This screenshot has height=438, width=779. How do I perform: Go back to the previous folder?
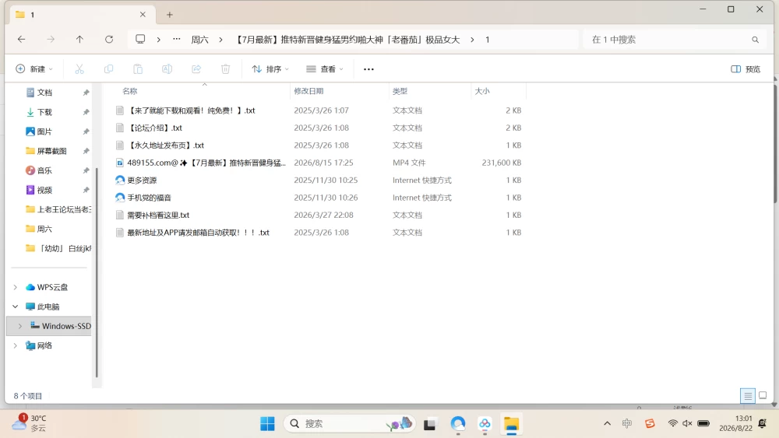(21, 39)
